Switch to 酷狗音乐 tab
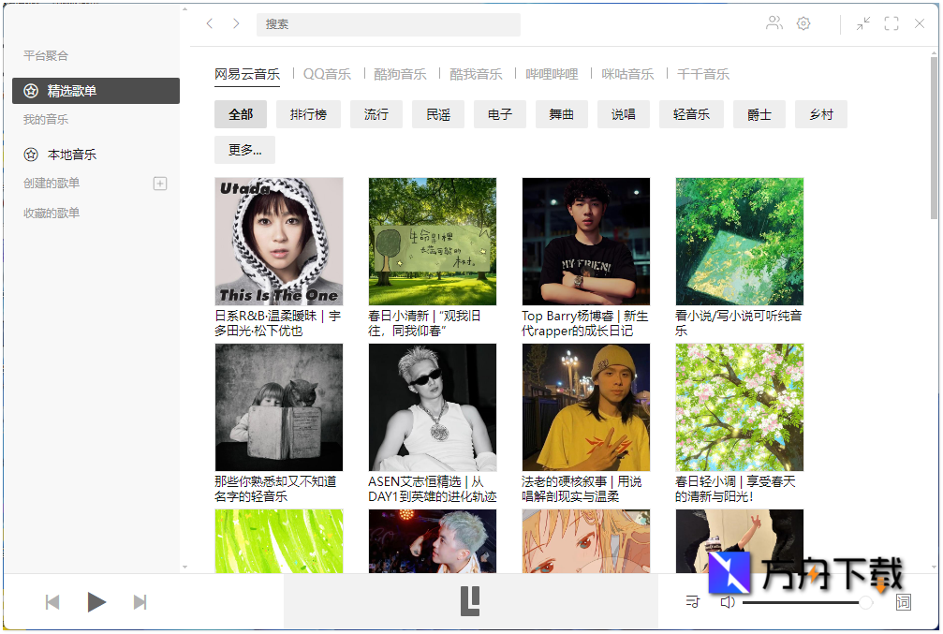The width and height of the screenshot is (943, 634). [400, 74]
